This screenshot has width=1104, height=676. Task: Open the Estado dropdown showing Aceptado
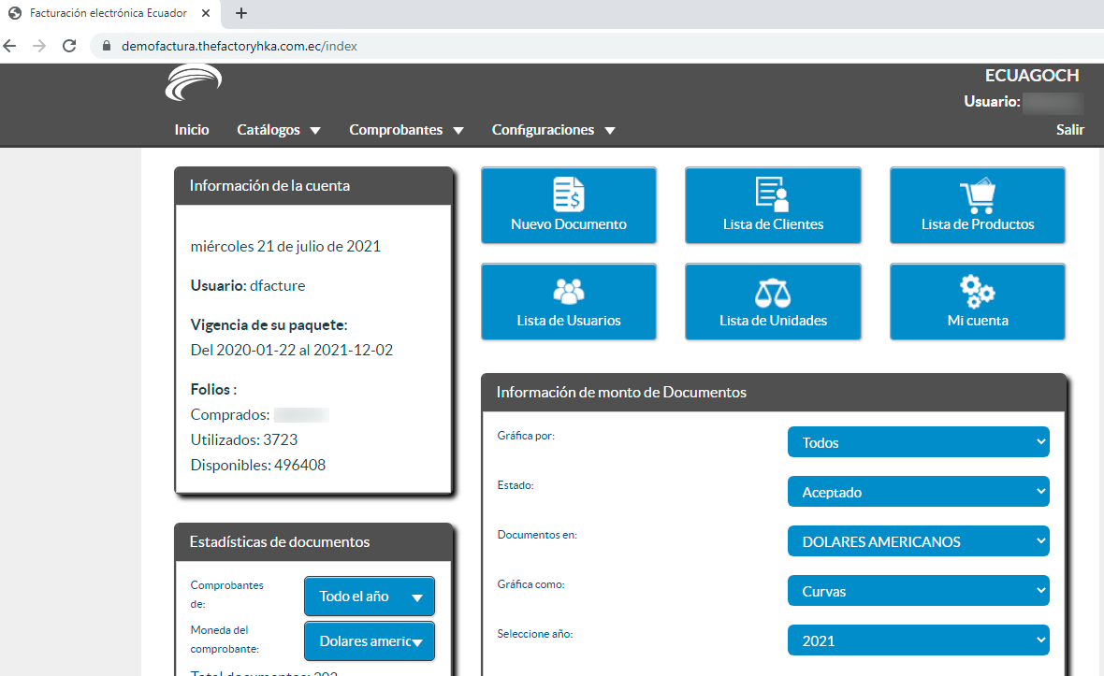click(x=918, y=492)
